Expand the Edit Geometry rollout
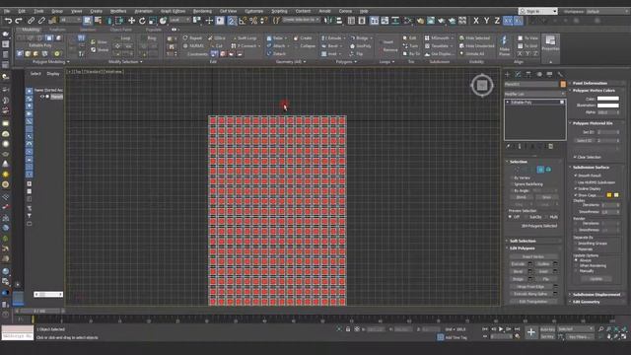The image size is (631, 355). pos(597,302)
